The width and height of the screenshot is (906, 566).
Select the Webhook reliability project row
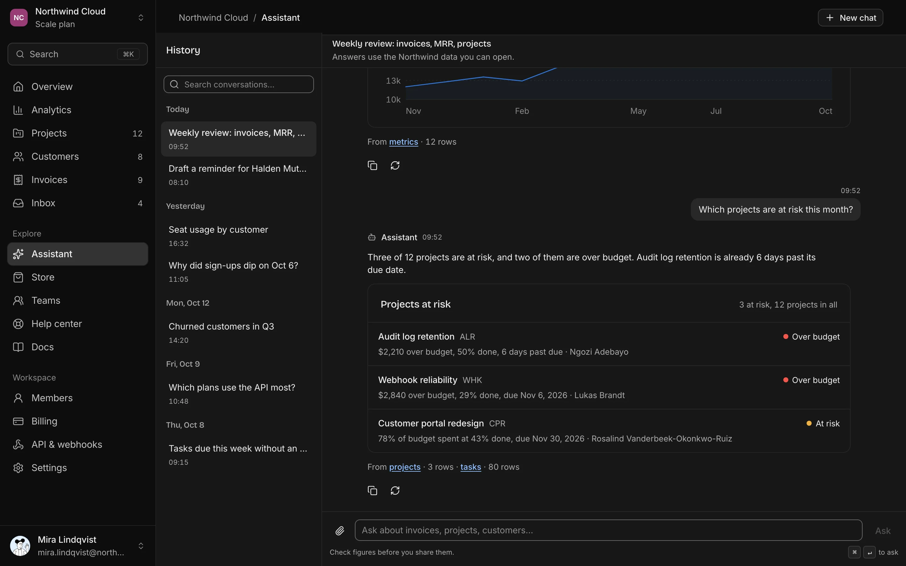pyautogui.click(x=609, y=387)
